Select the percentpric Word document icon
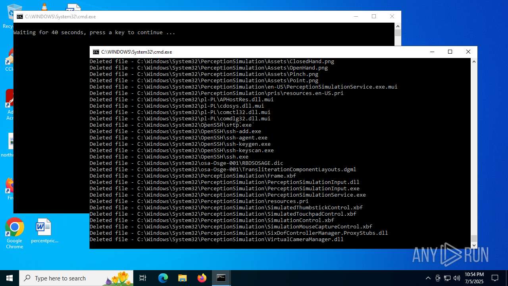Image resolution: width=508 pixels, height=286 pixels. click(x=44, y=231)
